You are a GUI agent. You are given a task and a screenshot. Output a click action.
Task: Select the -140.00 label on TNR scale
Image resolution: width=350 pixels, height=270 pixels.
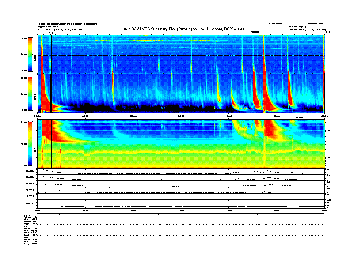23,144
